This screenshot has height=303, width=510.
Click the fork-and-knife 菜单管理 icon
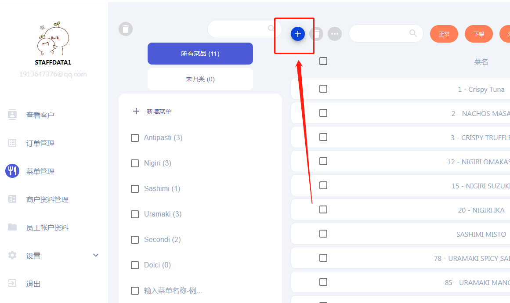[12, 171]
